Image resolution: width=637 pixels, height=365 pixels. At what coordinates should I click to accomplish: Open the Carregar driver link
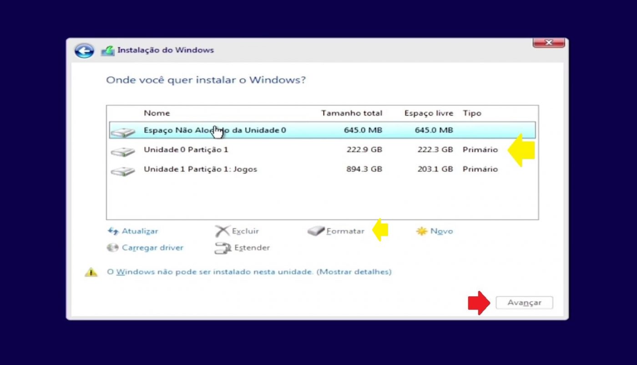[152, 248]
